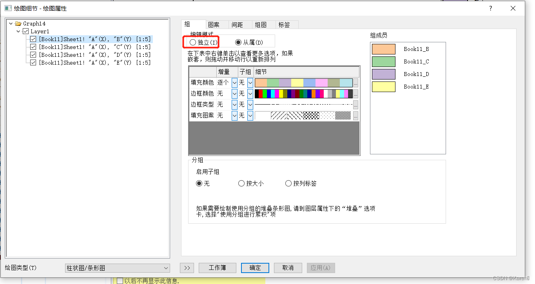The width and height of the screenshot is (535, 284).
Task: Click the 取消 button
Action: point(288,268)
